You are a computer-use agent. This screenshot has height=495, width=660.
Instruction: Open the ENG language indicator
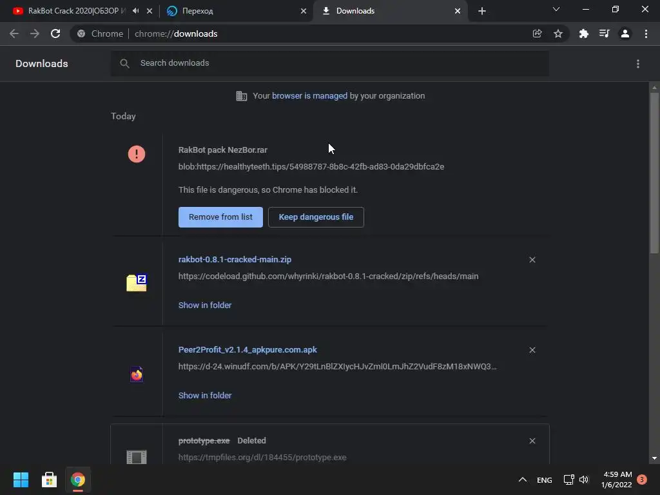point(544,480)
